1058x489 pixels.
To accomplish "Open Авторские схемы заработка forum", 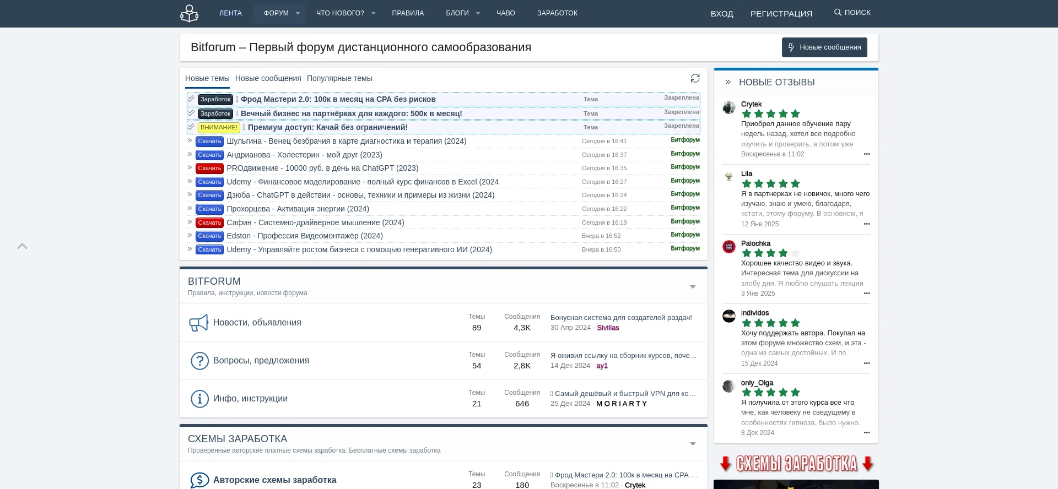I will pos(274,480).
